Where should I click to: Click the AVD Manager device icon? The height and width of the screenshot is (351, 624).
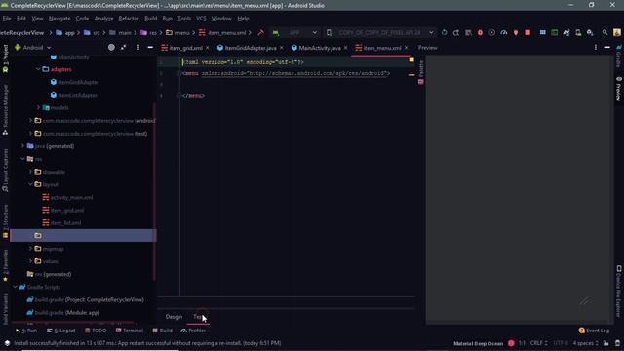point(578,32)
